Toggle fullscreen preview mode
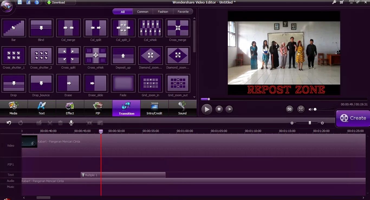Viewport: 370px width, 200px height. tap(301, 109)
